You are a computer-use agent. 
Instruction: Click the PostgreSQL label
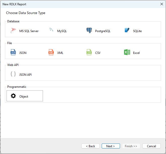[x=103, y=31]
